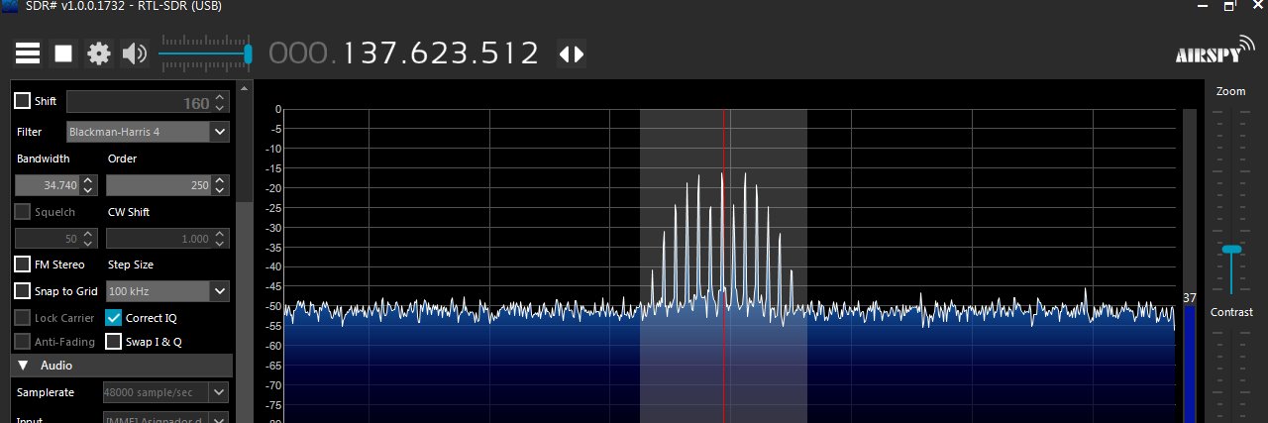Click the Shift value stepper arrows

coord(220,102)
